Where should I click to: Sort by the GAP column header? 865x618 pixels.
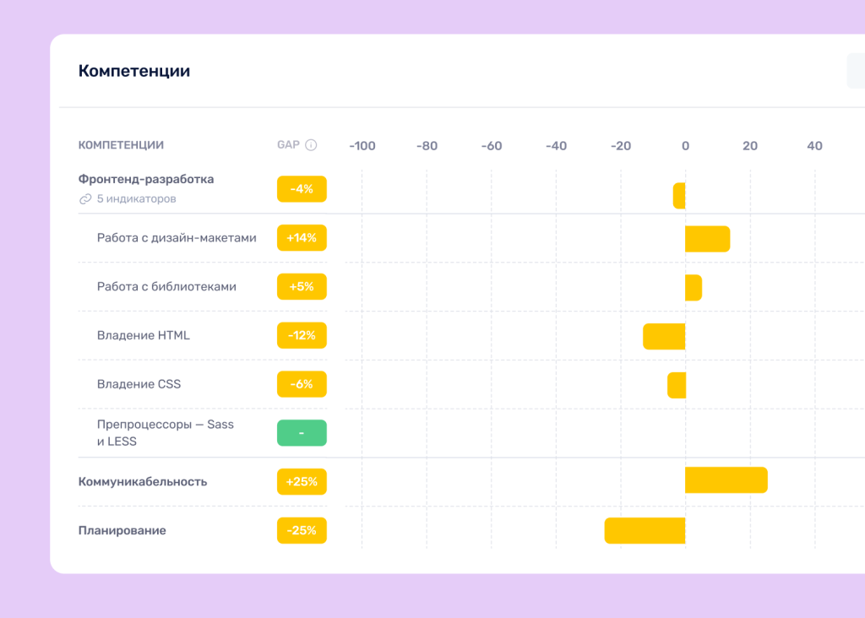(x=288, y=145)
